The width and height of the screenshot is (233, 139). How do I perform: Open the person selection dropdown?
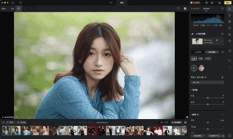(207, 82)
